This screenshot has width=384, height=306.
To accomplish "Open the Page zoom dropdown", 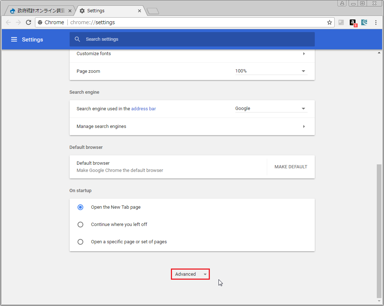I will click(x=271, y=71).
